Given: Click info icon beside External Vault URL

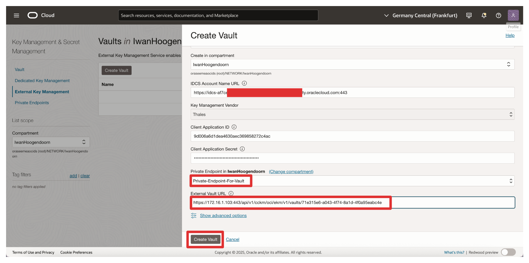Looking at the screenshot, I should pyautogui.click(x=231, y=194).
